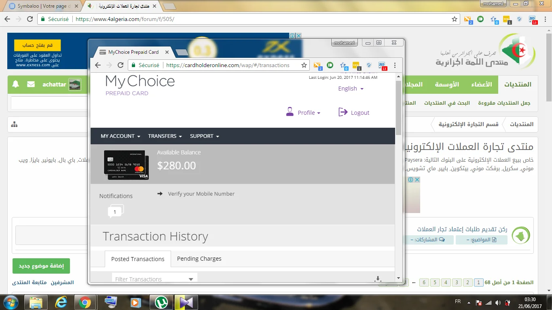Expand the TRANSFERS dropdown menu

(x=165, y=136)
